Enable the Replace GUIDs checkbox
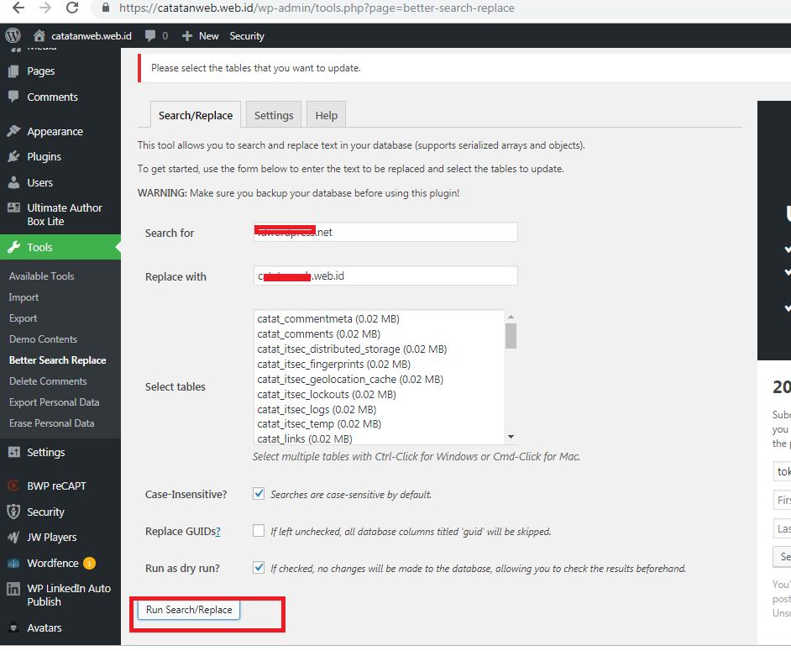791x651 pixels. (x=259, y=531)
